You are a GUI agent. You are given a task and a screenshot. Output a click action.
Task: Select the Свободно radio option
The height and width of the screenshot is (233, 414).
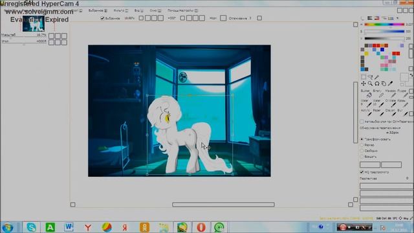click(362, 151)
